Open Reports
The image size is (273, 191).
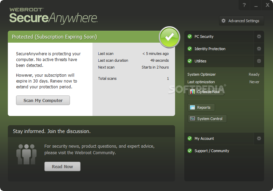click(201, 107)
